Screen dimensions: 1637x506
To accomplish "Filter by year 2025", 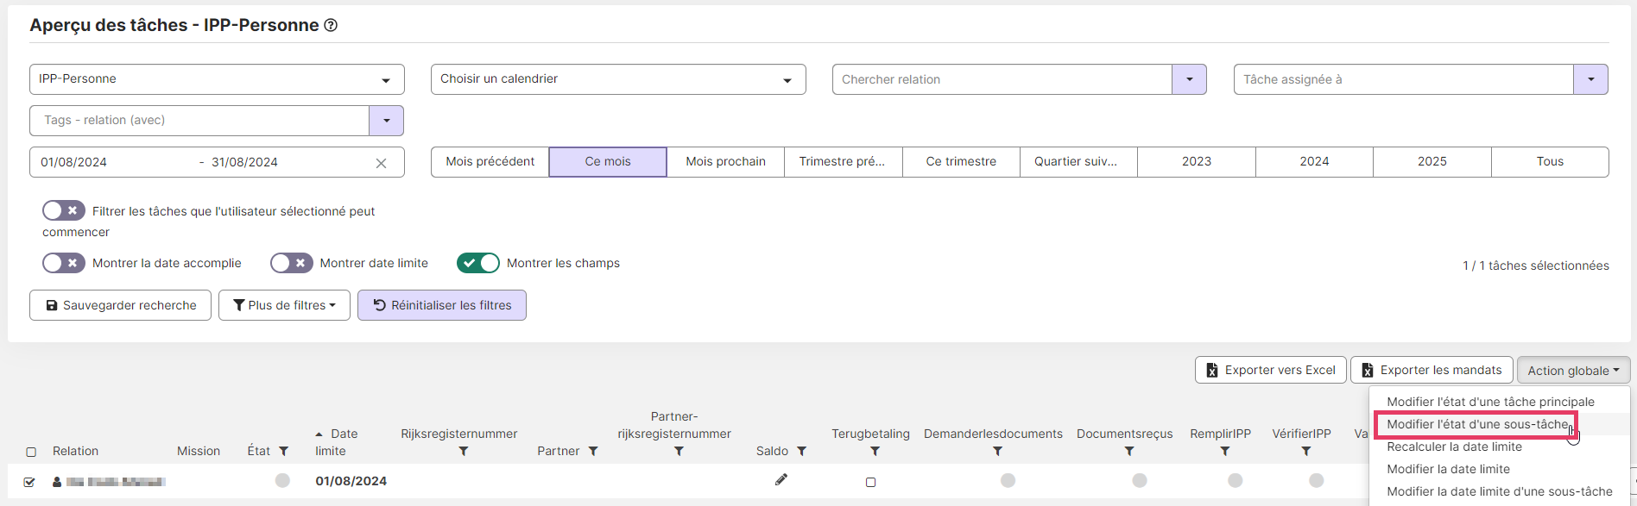I will (1432, 162).
